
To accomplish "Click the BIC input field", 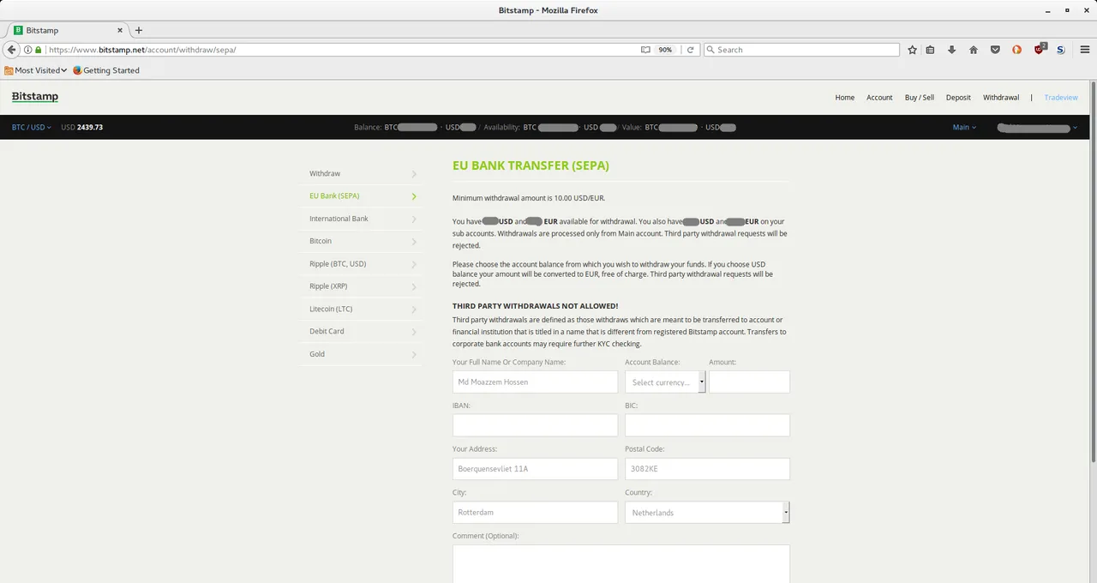I will pyautogui.click(x=707, y=425).
